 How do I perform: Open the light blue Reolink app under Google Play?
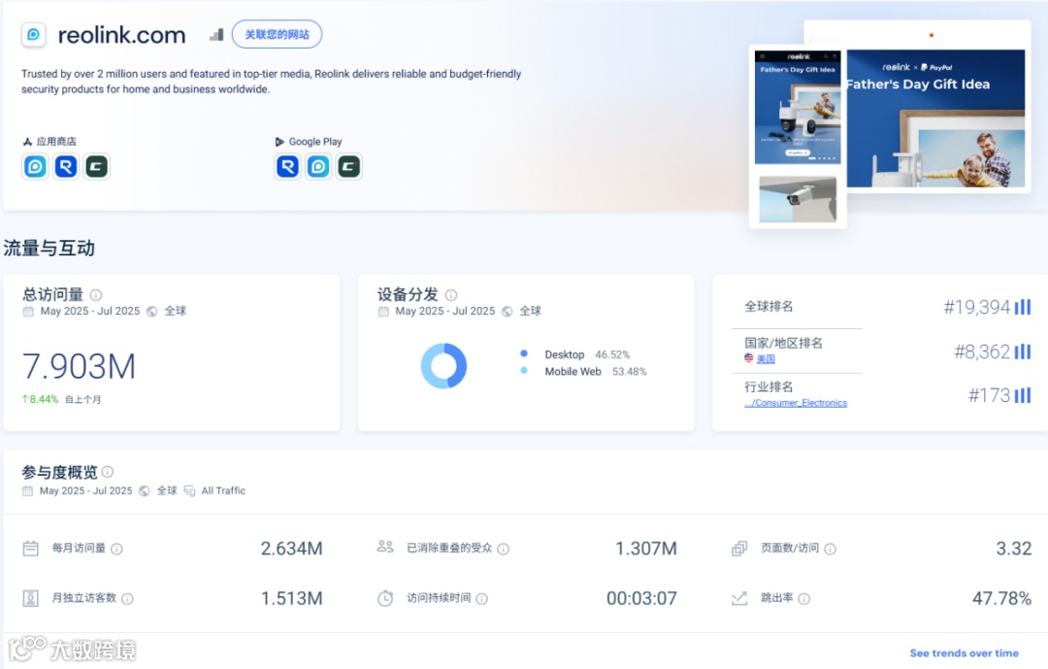(318, 166)
